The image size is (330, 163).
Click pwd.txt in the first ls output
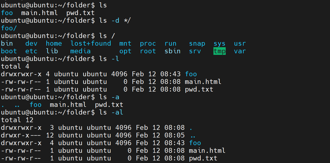pos(80,12)
